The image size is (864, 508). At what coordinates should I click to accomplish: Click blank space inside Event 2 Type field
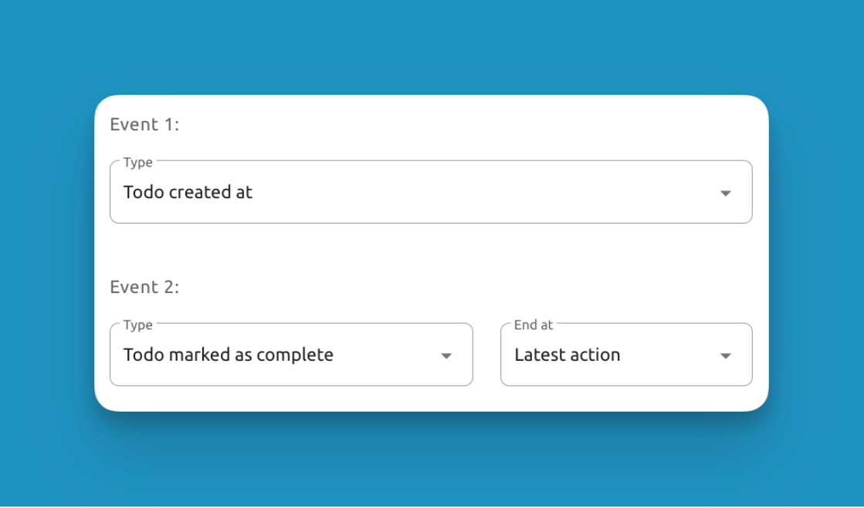tap(386, 355)
